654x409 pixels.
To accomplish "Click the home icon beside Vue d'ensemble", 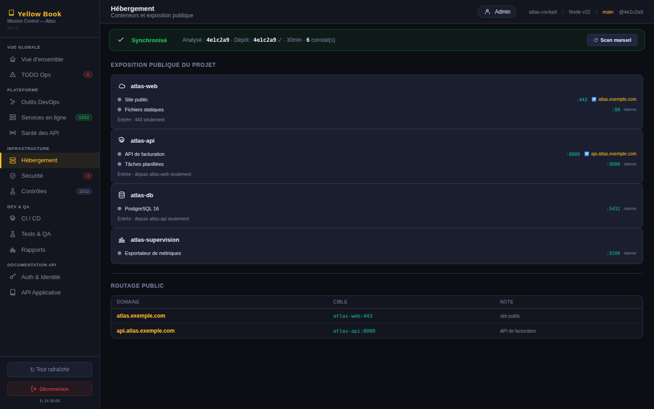I will pos(13,60).
